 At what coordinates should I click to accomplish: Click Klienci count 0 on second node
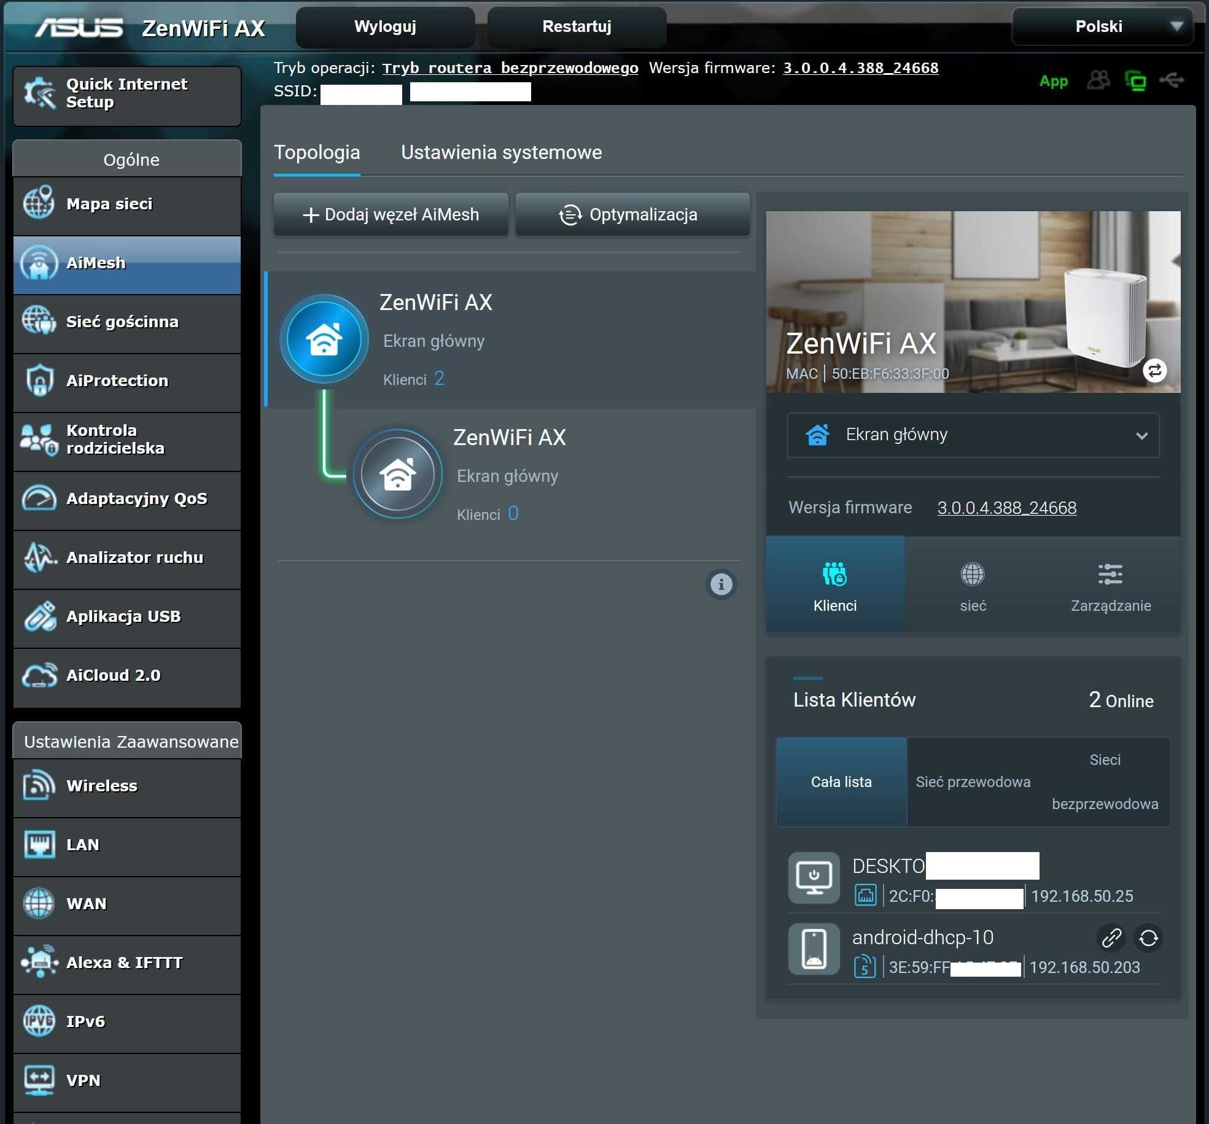point(513,514)
